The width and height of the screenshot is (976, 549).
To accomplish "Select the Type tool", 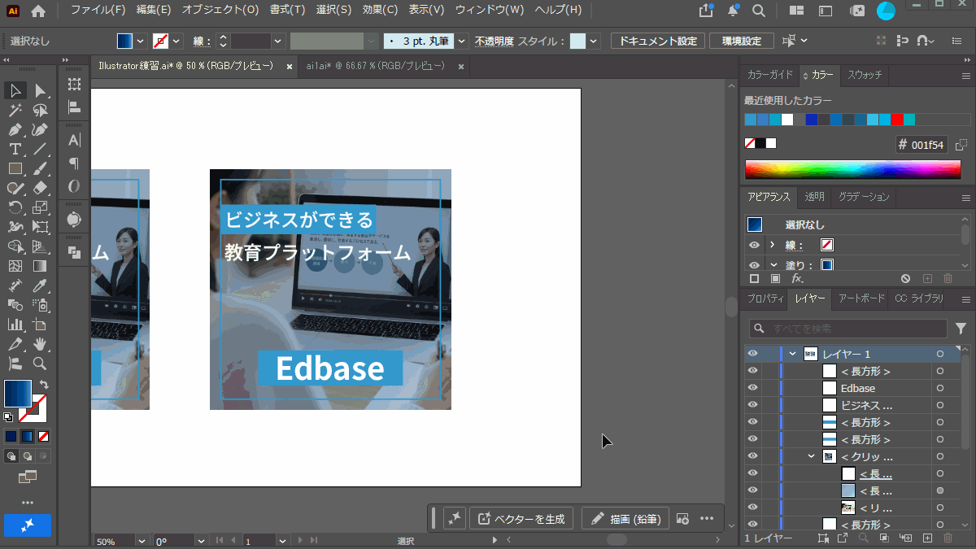I will [x=15, y=149].
